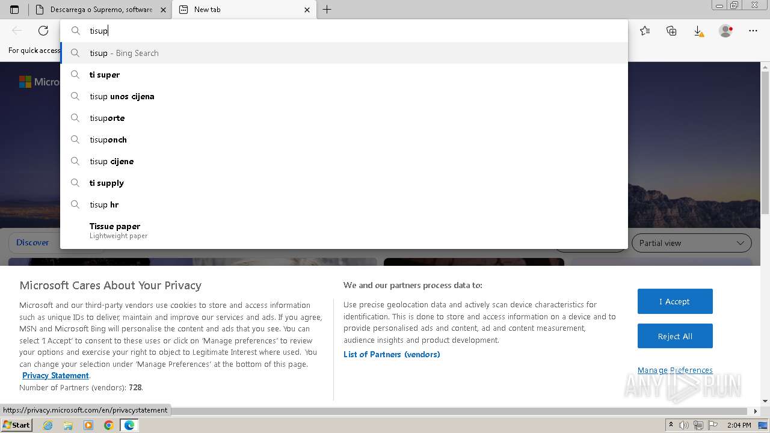Click into the address bar containing tisup
The image size is (770, 433).
coord(344,31)
